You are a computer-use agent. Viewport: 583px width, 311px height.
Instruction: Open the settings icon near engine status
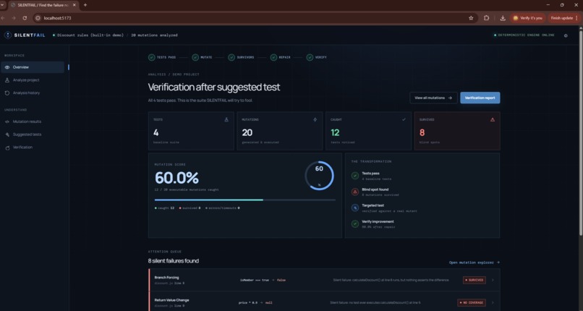point(566,35)
